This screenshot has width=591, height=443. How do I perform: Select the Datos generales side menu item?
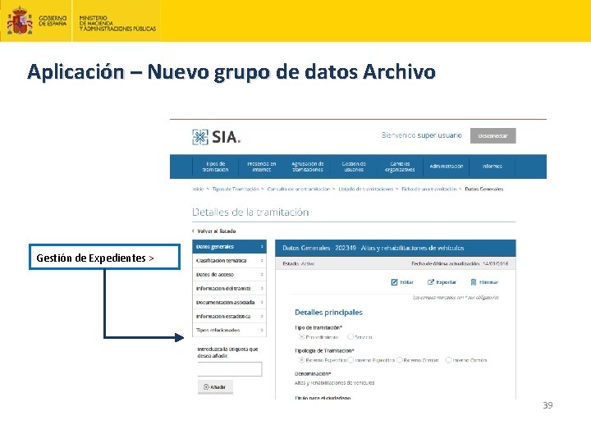(x=229, y=247)
